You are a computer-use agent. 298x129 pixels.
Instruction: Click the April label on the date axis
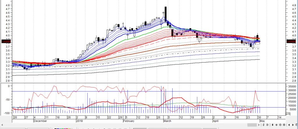click(216, 121)
